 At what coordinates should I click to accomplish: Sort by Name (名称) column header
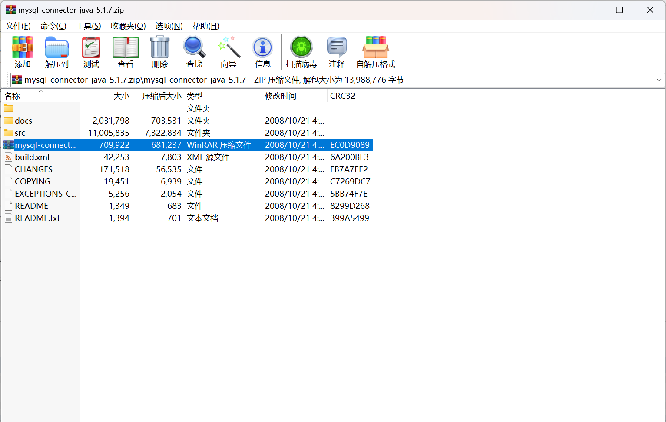(x=41, y=96)
